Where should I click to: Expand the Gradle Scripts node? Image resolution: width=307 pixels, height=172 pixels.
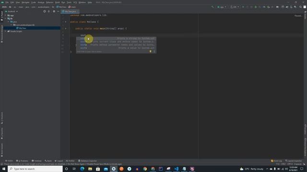(5, 31)
